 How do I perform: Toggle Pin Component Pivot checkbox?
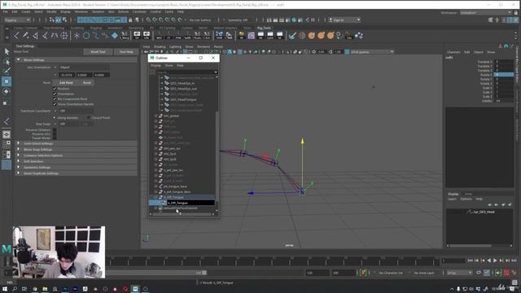[x=55, y=99]
